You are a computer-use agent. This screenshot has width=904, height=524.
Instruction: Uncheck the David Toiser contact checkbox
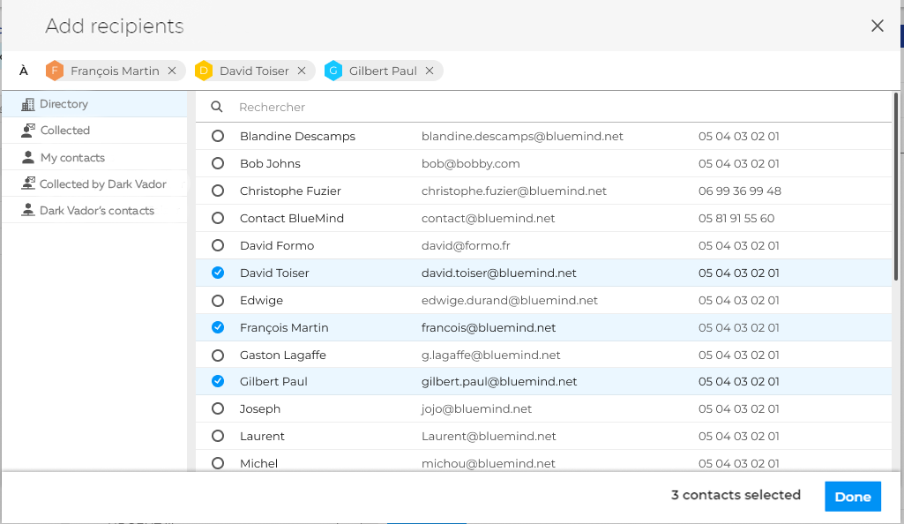[x=218, y=273]
